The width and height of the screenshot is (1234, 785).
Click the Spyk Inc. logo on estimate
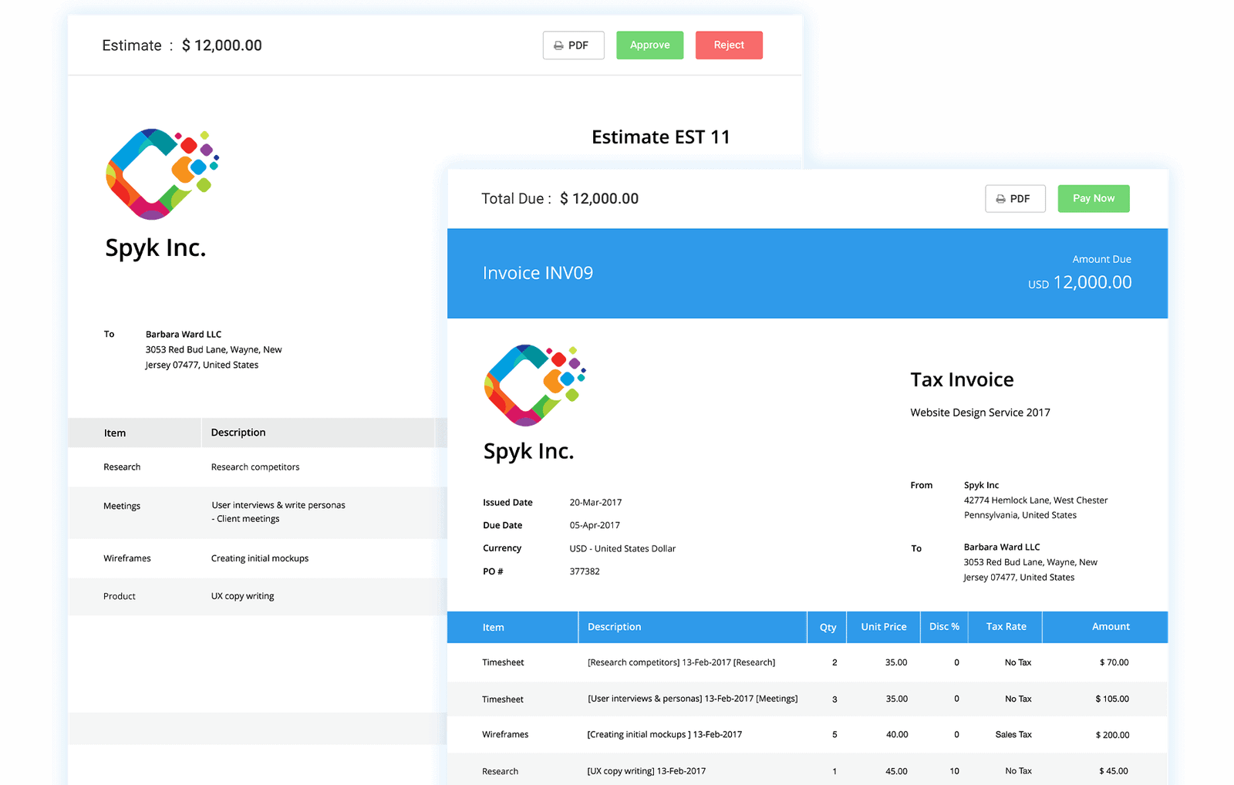(162, 174)
